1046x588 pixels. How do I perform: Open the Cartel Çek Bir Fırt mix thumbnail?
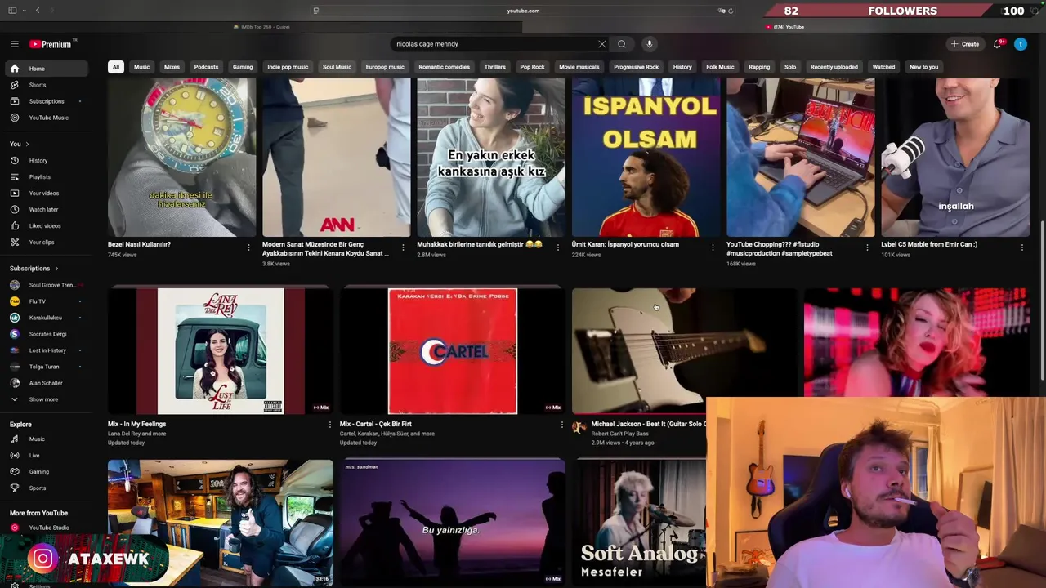[452, 351]
